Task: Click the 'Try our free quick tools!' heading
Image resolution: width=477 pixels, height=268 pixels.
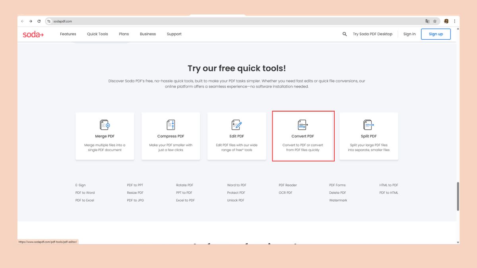Action: click(x=237, y=68)
